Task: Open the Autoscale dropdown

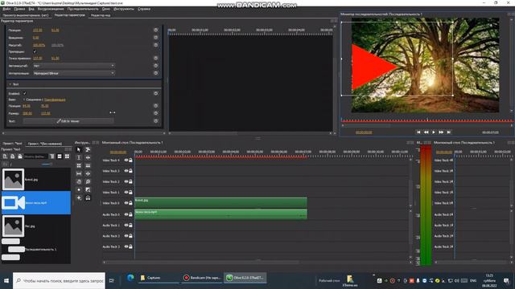Action: (x=73, y=66)
